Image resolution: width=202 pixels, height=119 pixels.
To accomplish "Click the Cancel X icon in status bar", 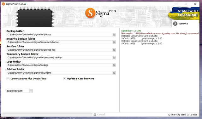I will pos(95,115).
